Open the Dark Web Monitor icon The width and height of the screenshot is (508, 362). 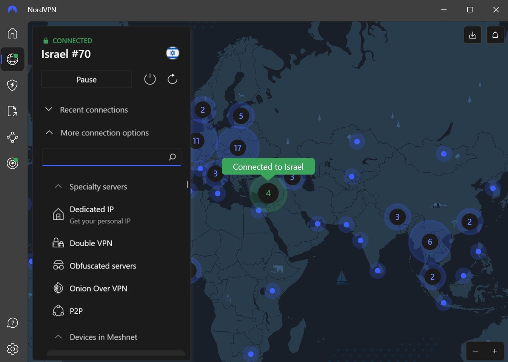(x=12, y=163)
